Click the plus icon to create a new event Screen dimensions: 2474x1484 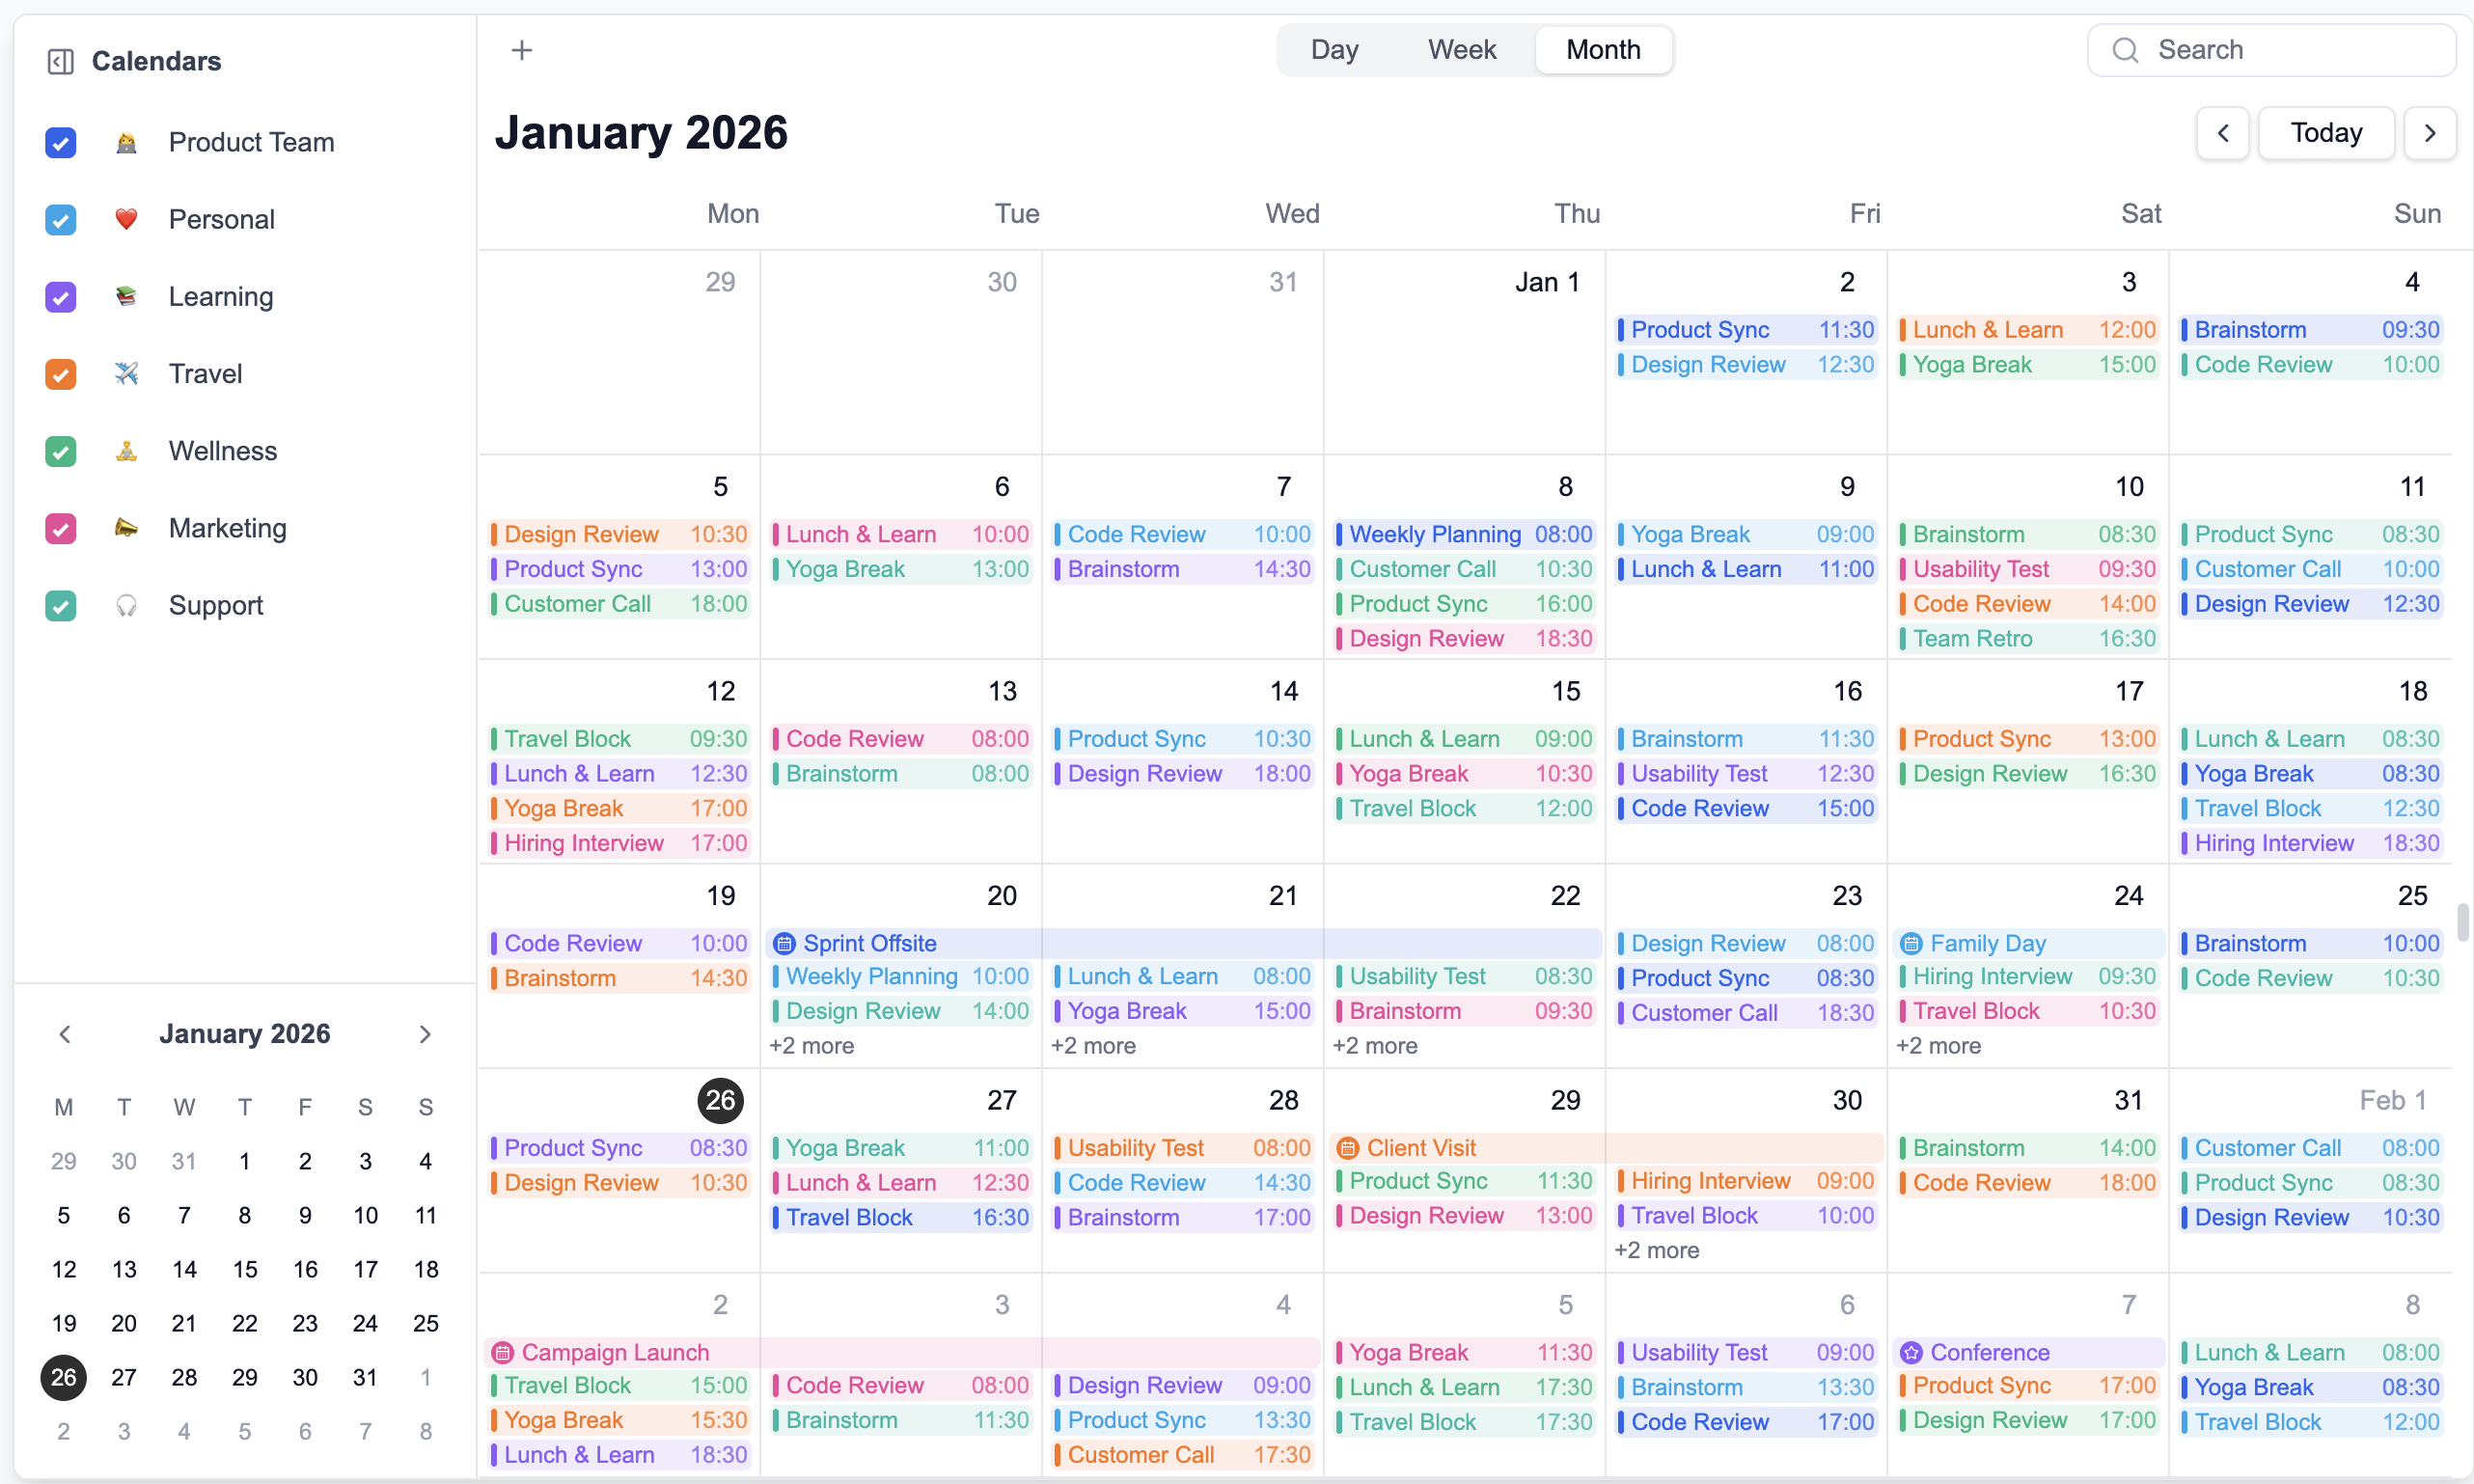click(x=521, y=49)
